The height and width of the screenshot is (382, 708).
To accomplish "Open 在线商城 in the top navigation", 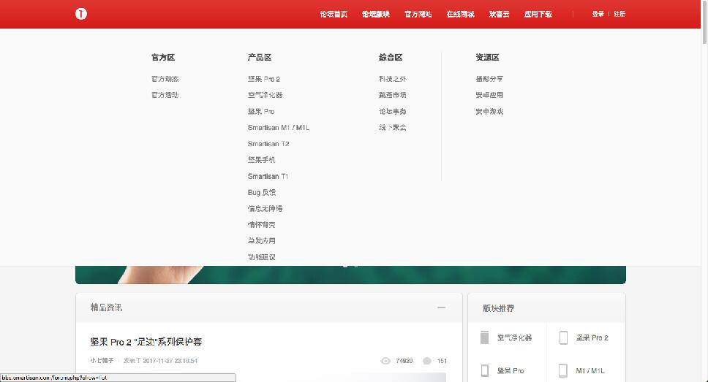I will click(x=461, y=14).
